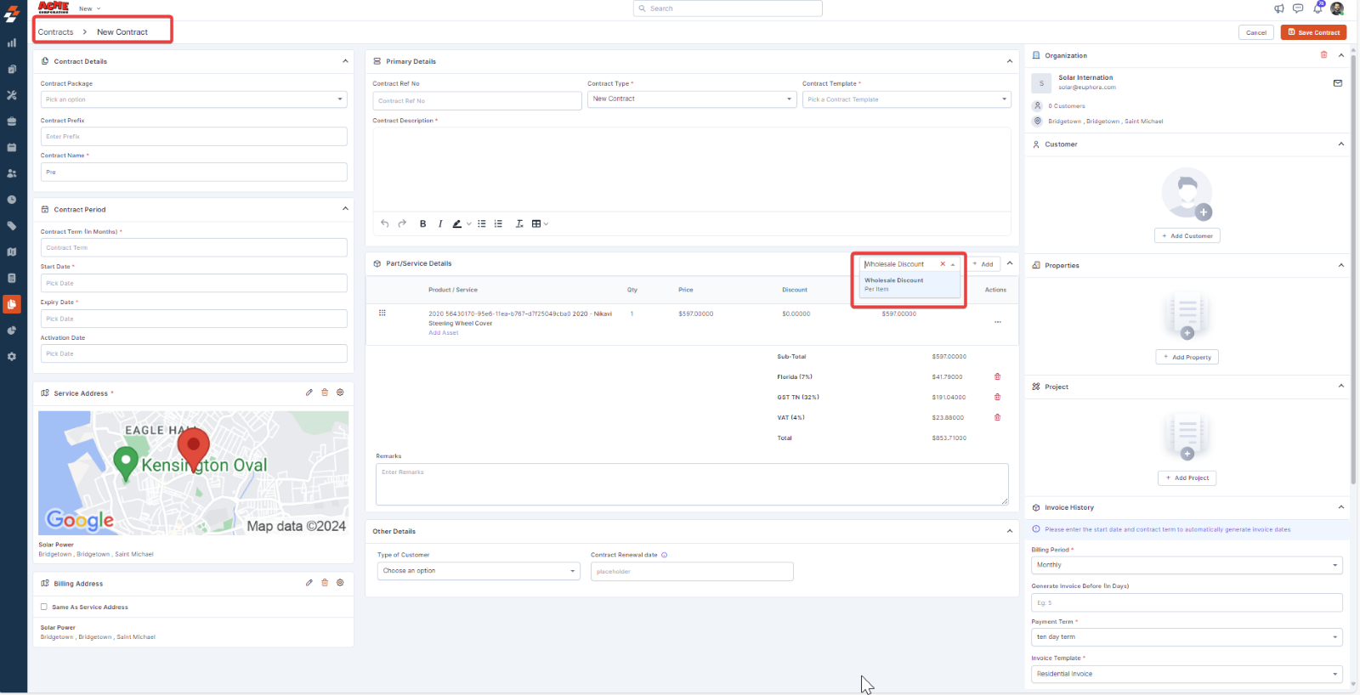Open the Billing Period Monthly dropdown
This screenshot has width=1360, height=695.
1186,565
